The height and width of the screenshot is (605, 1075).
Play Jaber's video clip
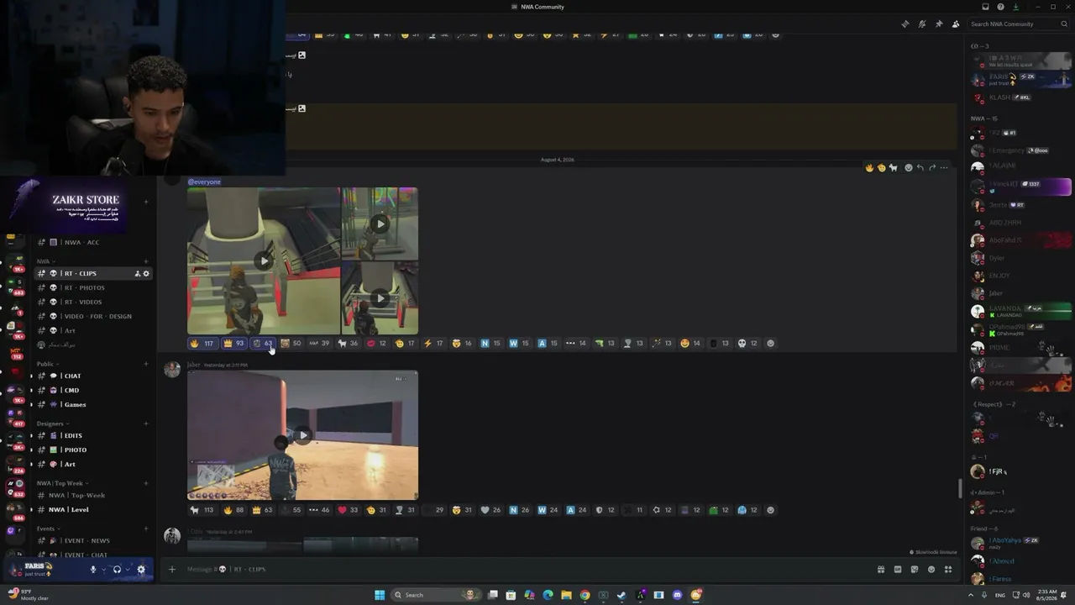tap(302, 435)
